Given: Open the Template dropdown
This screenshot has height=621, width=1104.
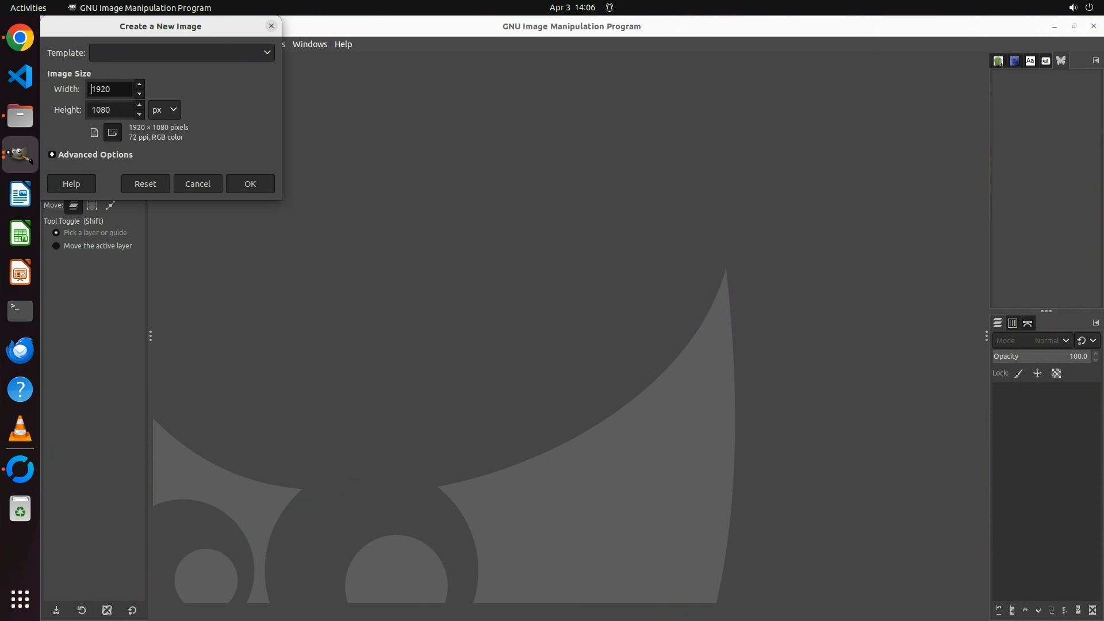Looking at the screenshot, I should 182,52.
